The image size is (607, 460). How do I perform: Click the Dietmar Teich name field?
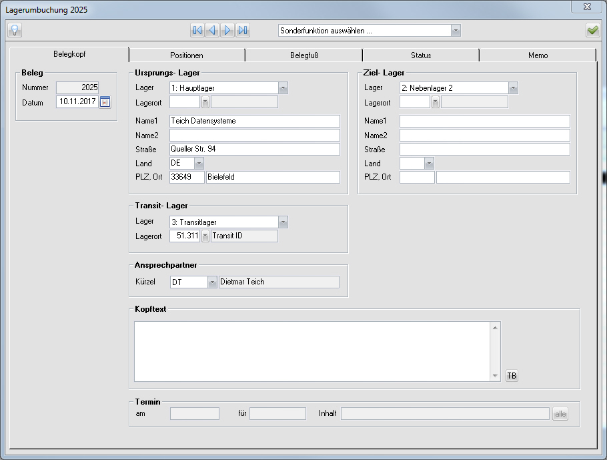coord(279,282)
